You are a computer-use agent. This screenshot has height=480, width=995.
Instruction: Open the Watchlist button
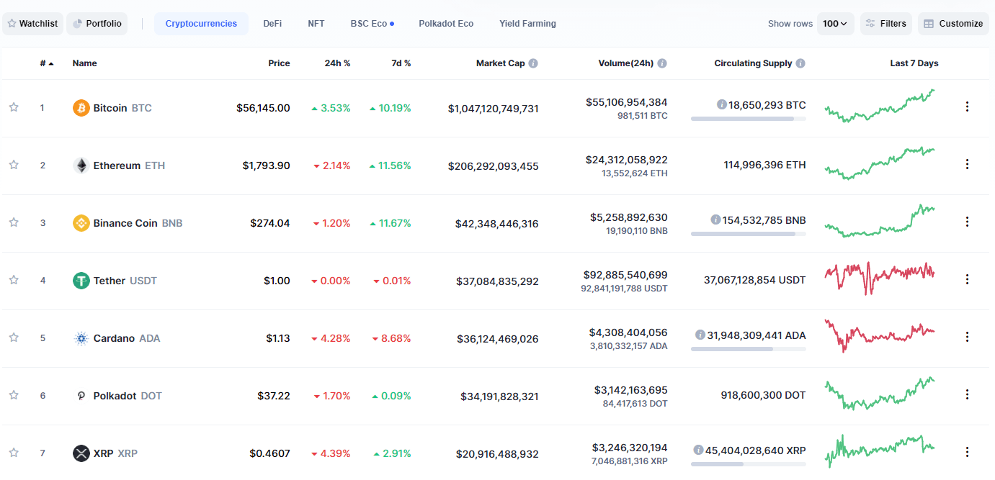[33, 24]
